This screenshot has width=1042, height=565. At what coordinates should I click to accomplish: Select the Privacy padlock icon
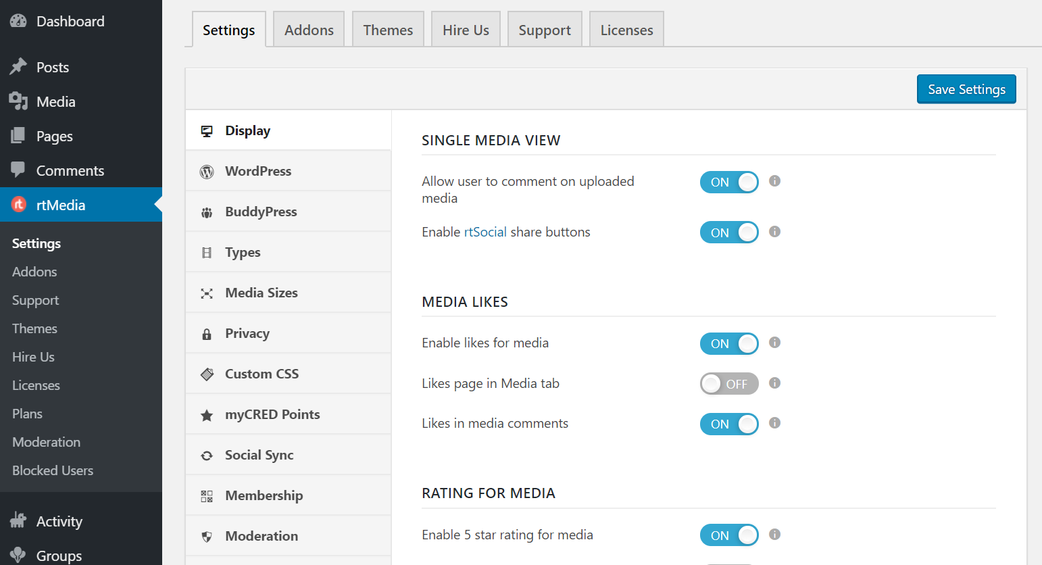pyautogui.click(x=207, y=333)
